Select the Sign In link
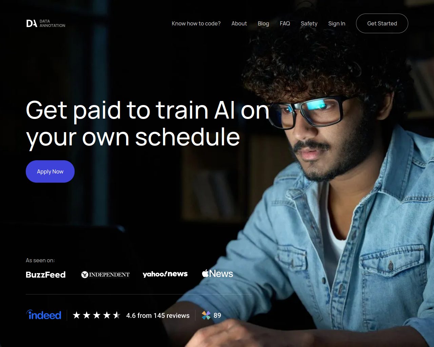 (337, 23)
